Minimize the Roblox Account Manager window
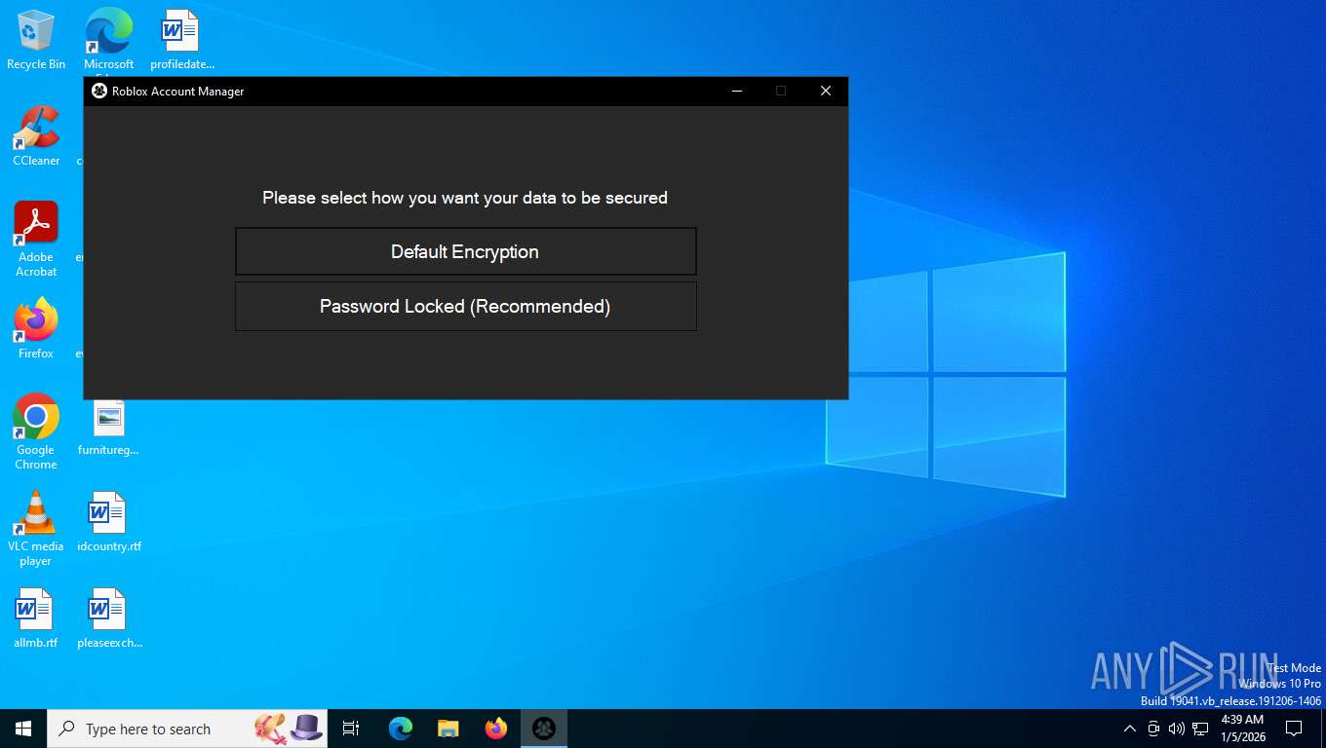Image resolution: width=1326 pixels, height=748 pixels. (737, 91)
